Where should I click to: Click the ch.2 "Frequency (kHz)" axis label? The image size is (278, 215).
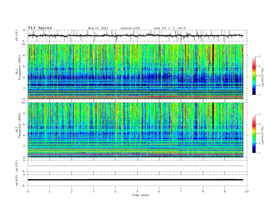click(19, 125)
